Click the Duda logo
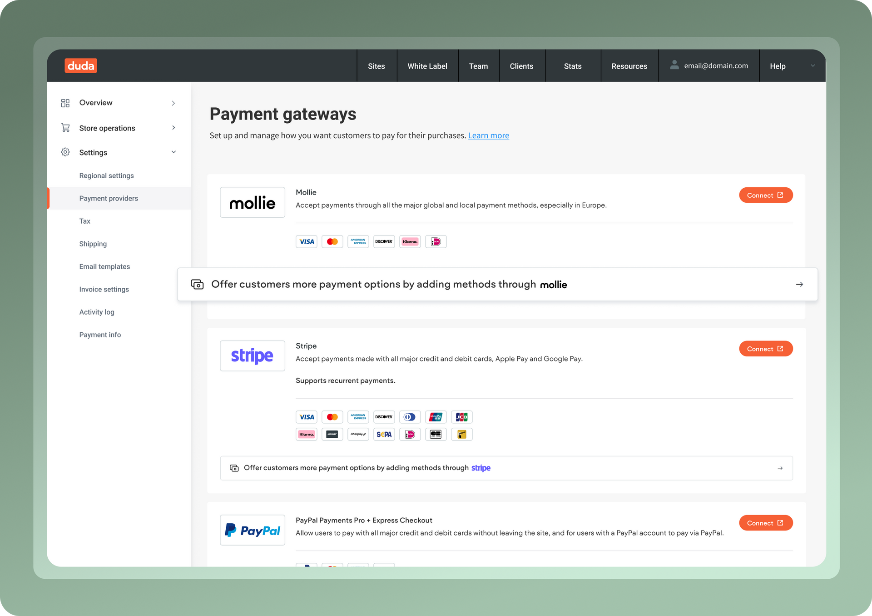872x616 pixels. tap(81, 66)
